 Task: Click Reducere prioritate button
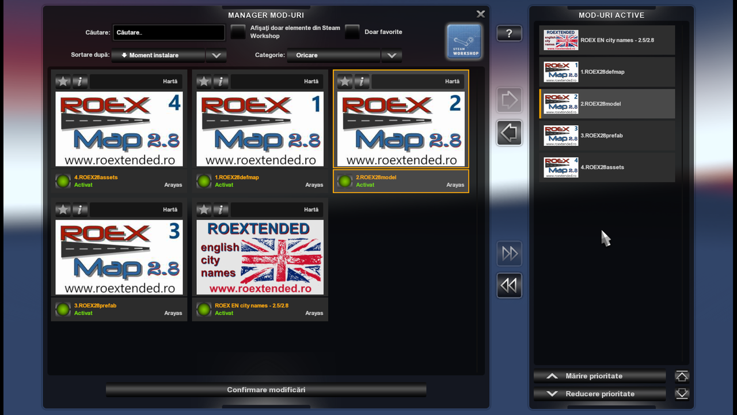pyautogui.click(x=600, y=394)
